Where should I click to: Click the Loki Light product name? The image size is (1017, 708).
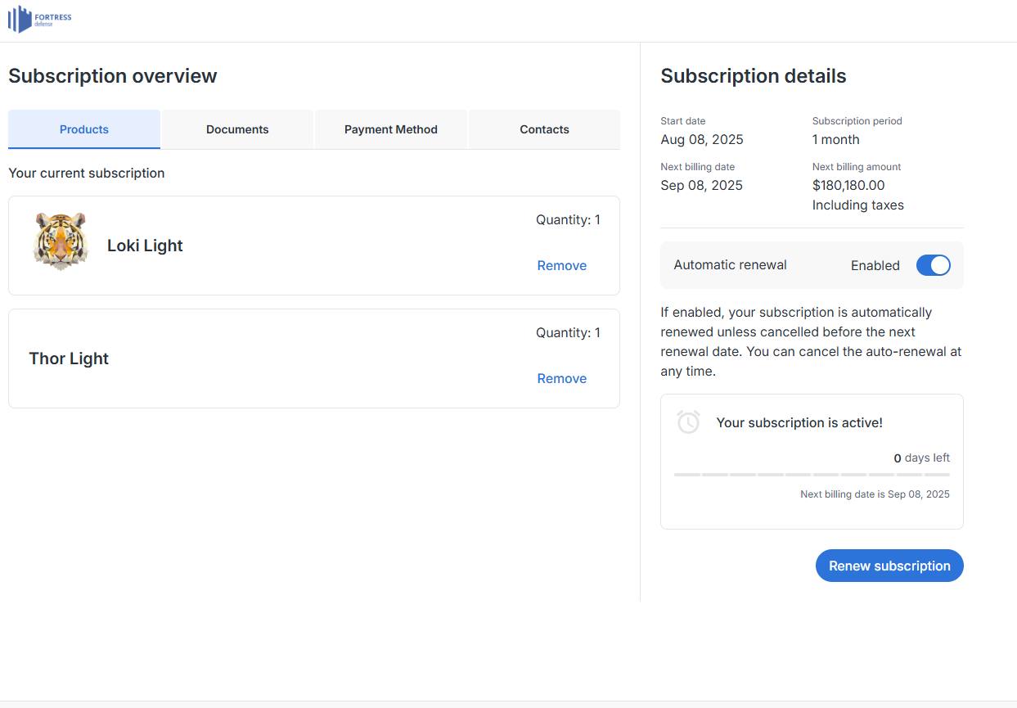(x=145, y=246)
